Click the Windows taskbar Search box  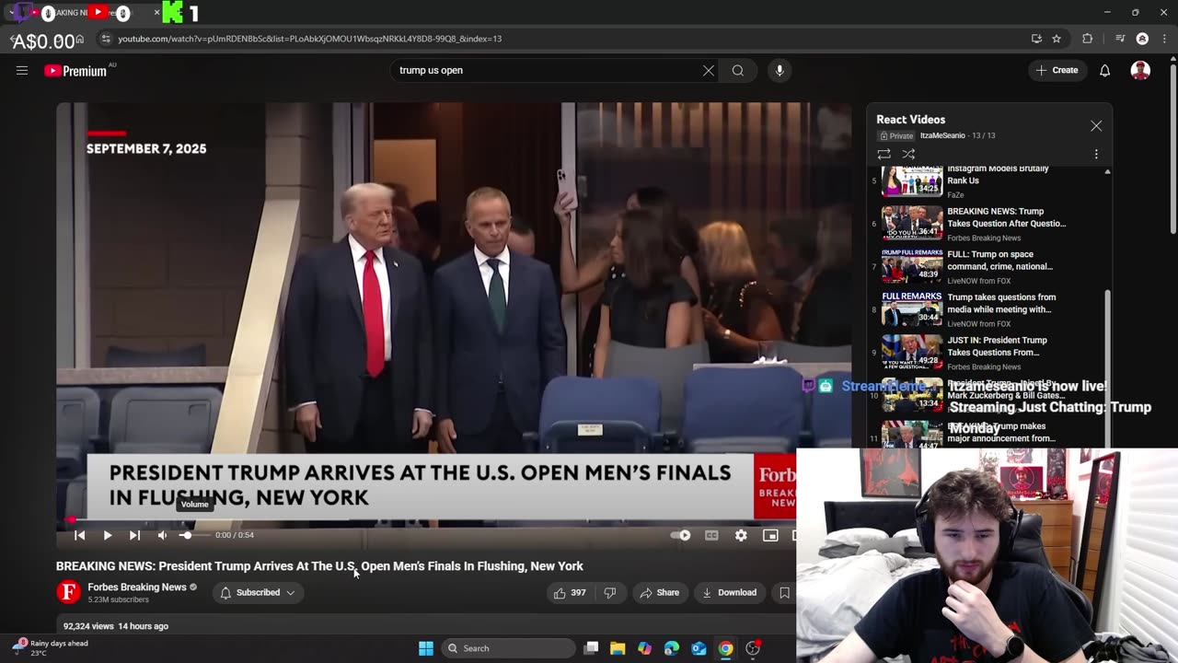[x=508, y=648]
